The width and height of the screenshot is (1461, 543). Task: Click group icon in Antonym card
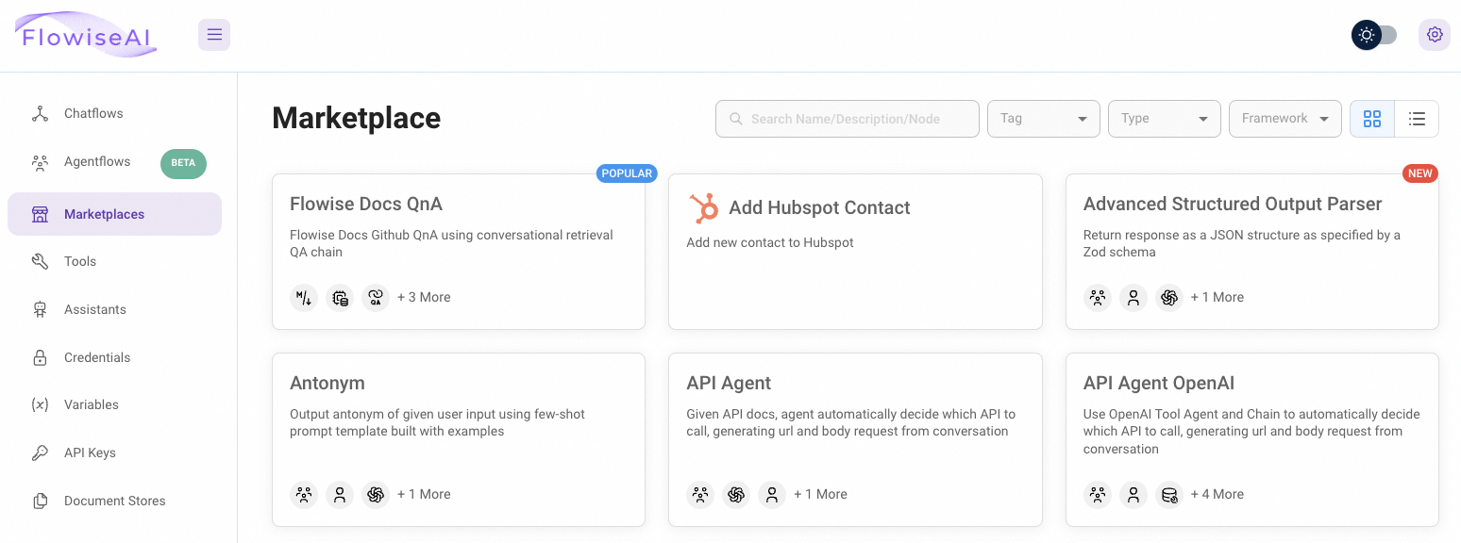pos(304,495)
